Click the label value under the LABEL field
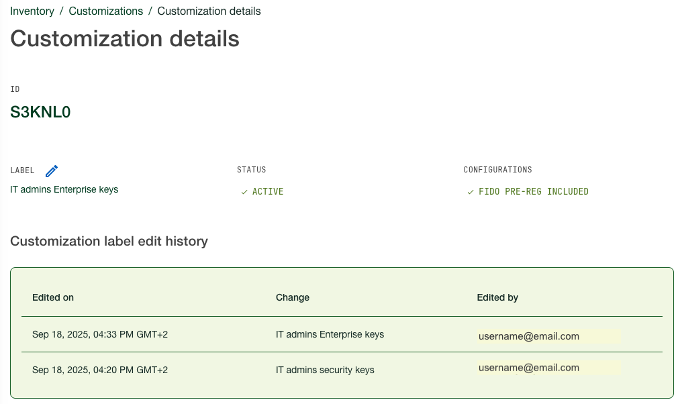The image size is (680, 404). pos(64,189)
